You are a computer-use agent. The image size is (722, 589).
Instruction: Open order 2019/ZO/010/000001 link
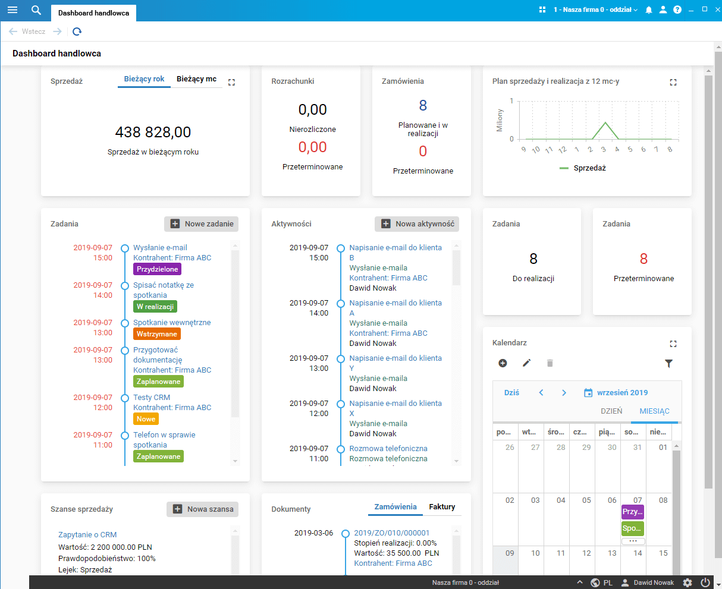(x=392, y=533)
